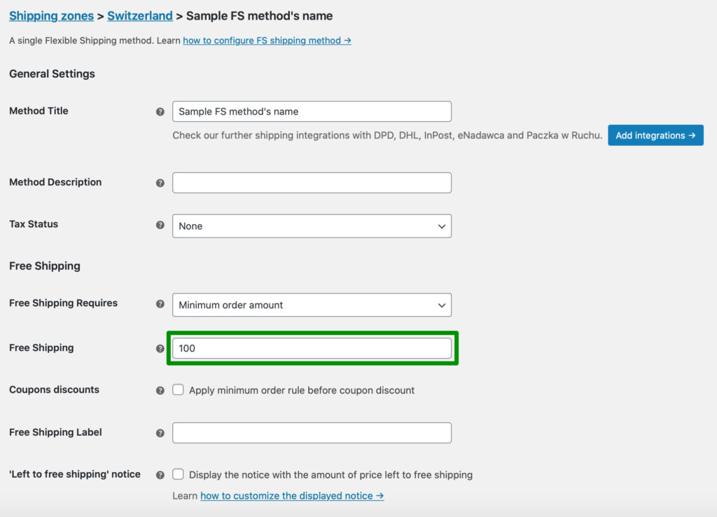Click the help icon next to Free Shipping amount

160,349
